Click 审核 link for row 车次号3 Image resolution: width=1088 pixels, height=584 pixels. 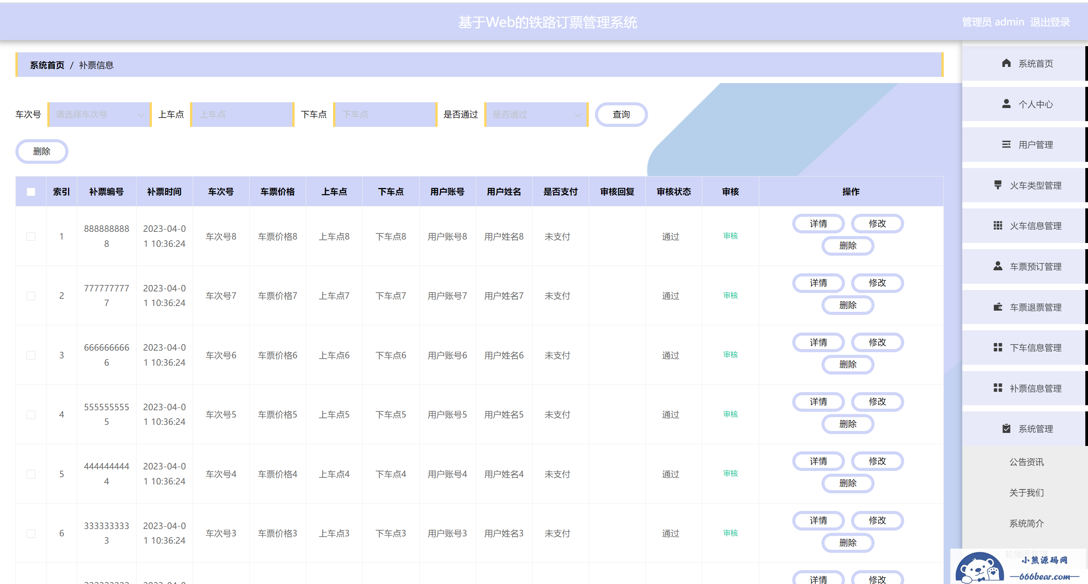click(x=730, y=532)
